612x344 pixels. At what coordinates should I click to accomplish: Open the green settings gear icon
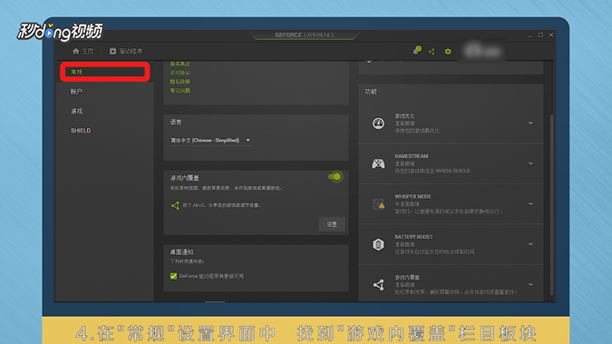point(448,52)
